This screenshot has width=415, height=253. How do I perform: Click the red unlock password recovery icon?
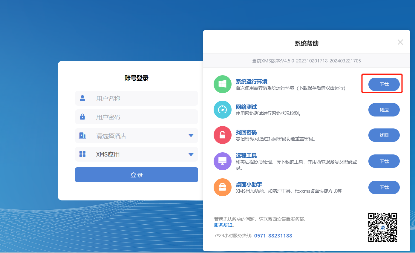(x=222, y=135)
